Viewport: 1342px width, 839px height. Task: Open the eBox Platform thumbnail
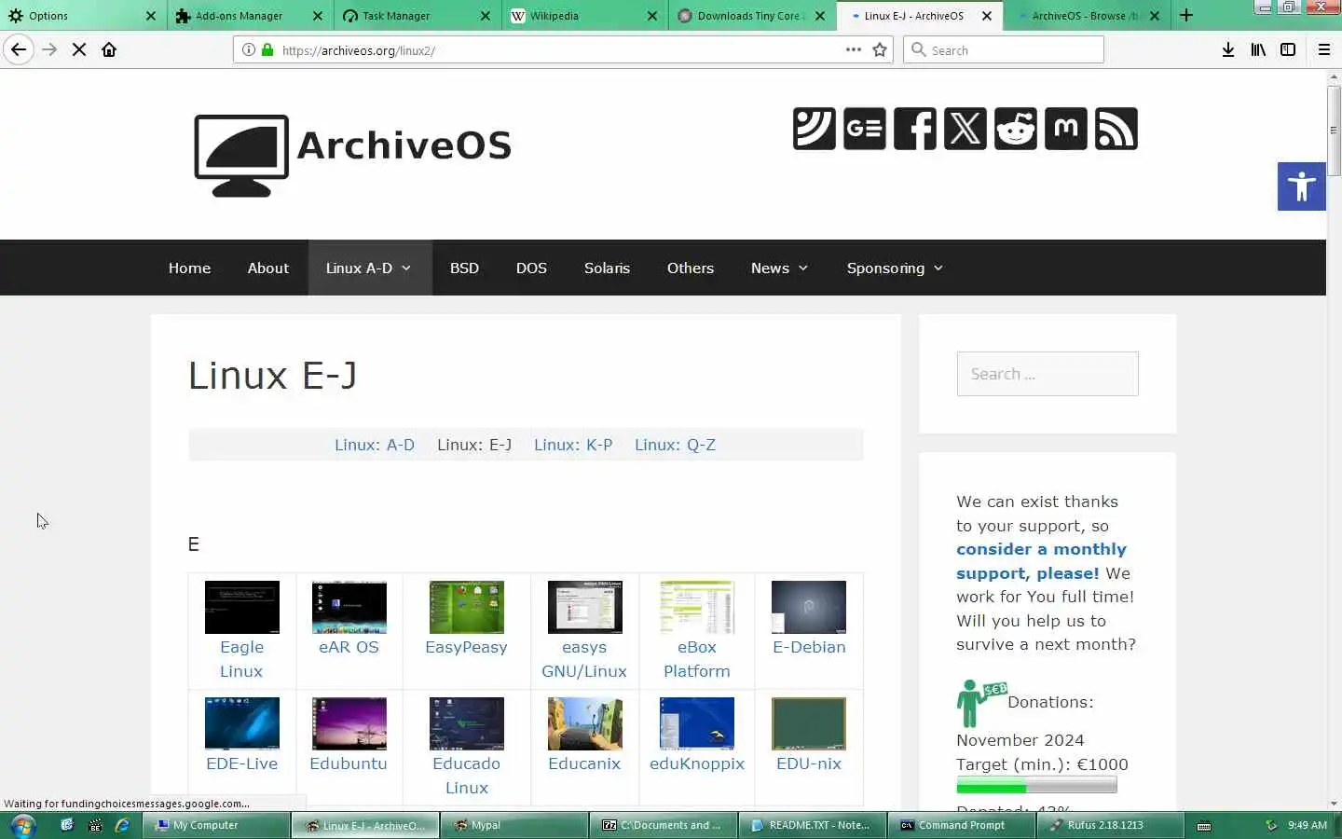point(697,607)
